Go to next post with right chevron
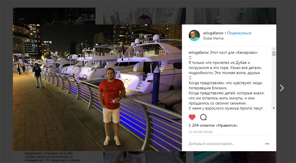Screen dimensions: 296x163 282,88
